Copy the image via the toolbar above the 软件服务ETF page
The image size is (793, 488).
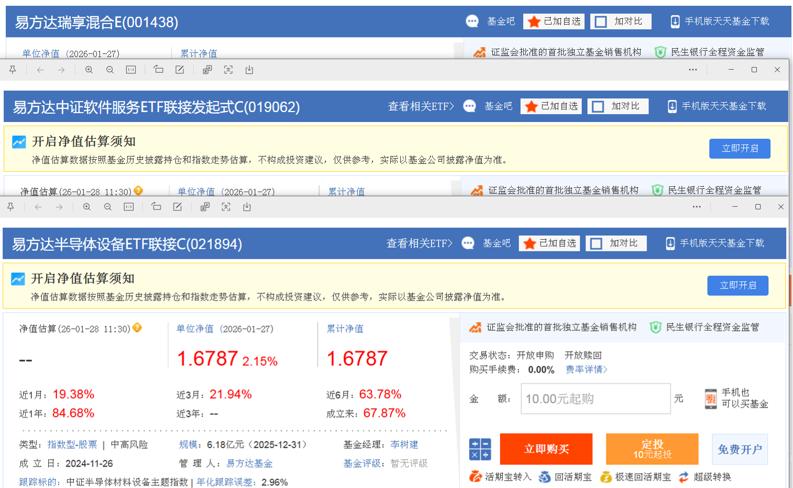click(207, 70)
